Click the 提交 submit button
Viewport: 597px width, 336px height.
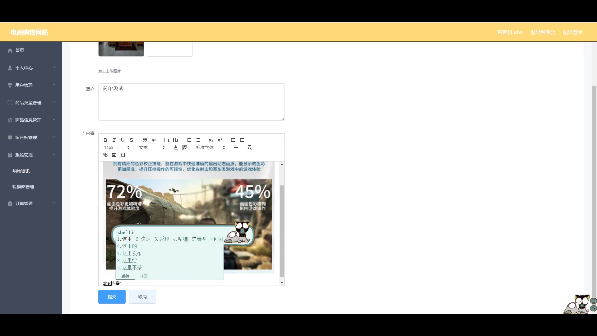tap(112, 297)
